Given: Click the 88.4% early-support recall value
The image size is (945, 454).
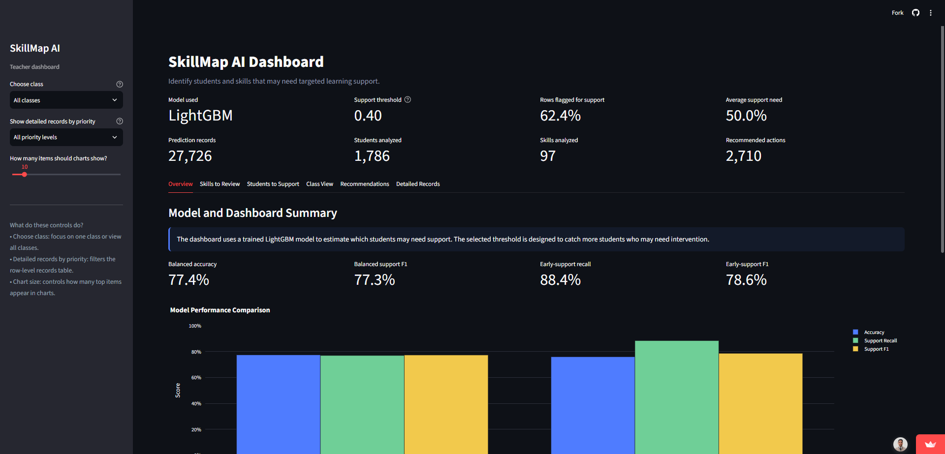Looking at the screenshot, I should (560, 280).
